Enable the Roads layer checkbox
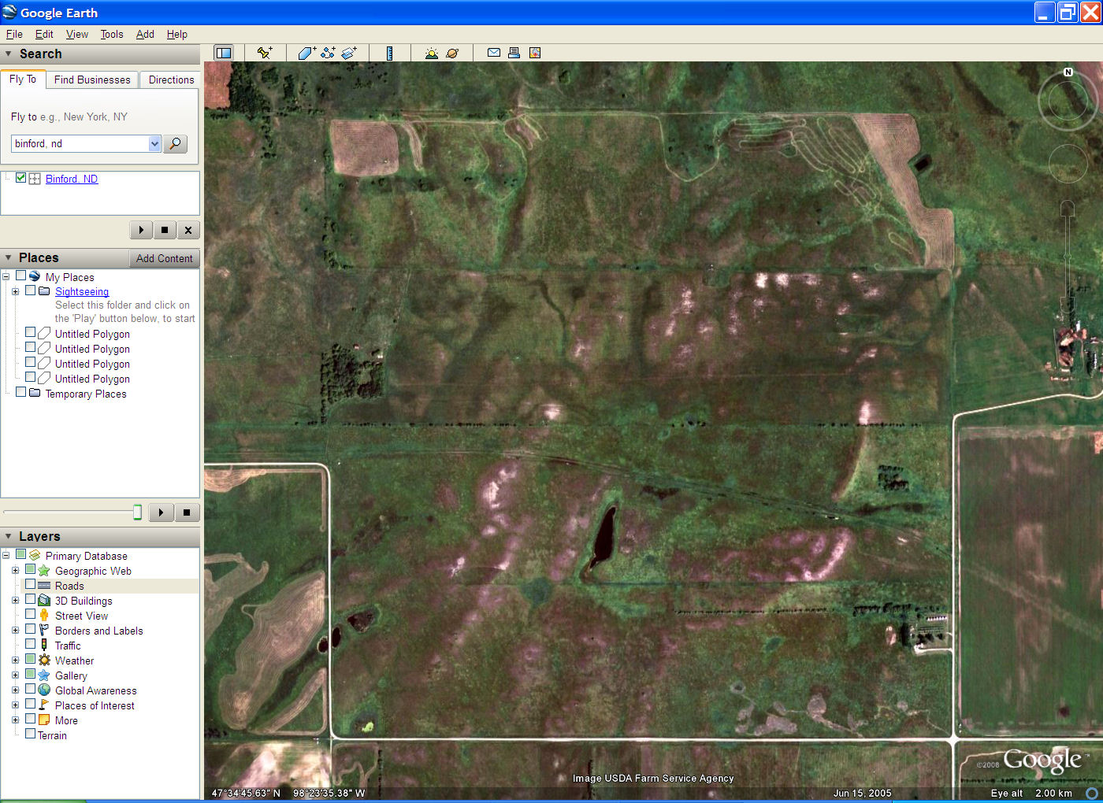 tap(30, 585)
